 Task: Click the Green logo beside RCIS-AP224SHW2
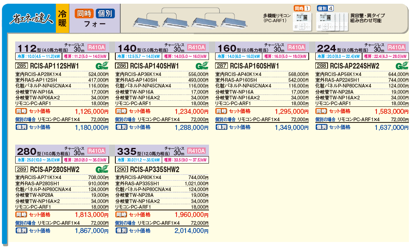(402, 66)
